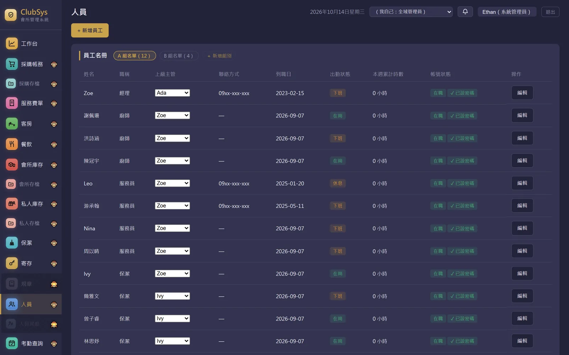Open 規章 document icon in sidebar
569x355 pixels.
tap(12, 284)
